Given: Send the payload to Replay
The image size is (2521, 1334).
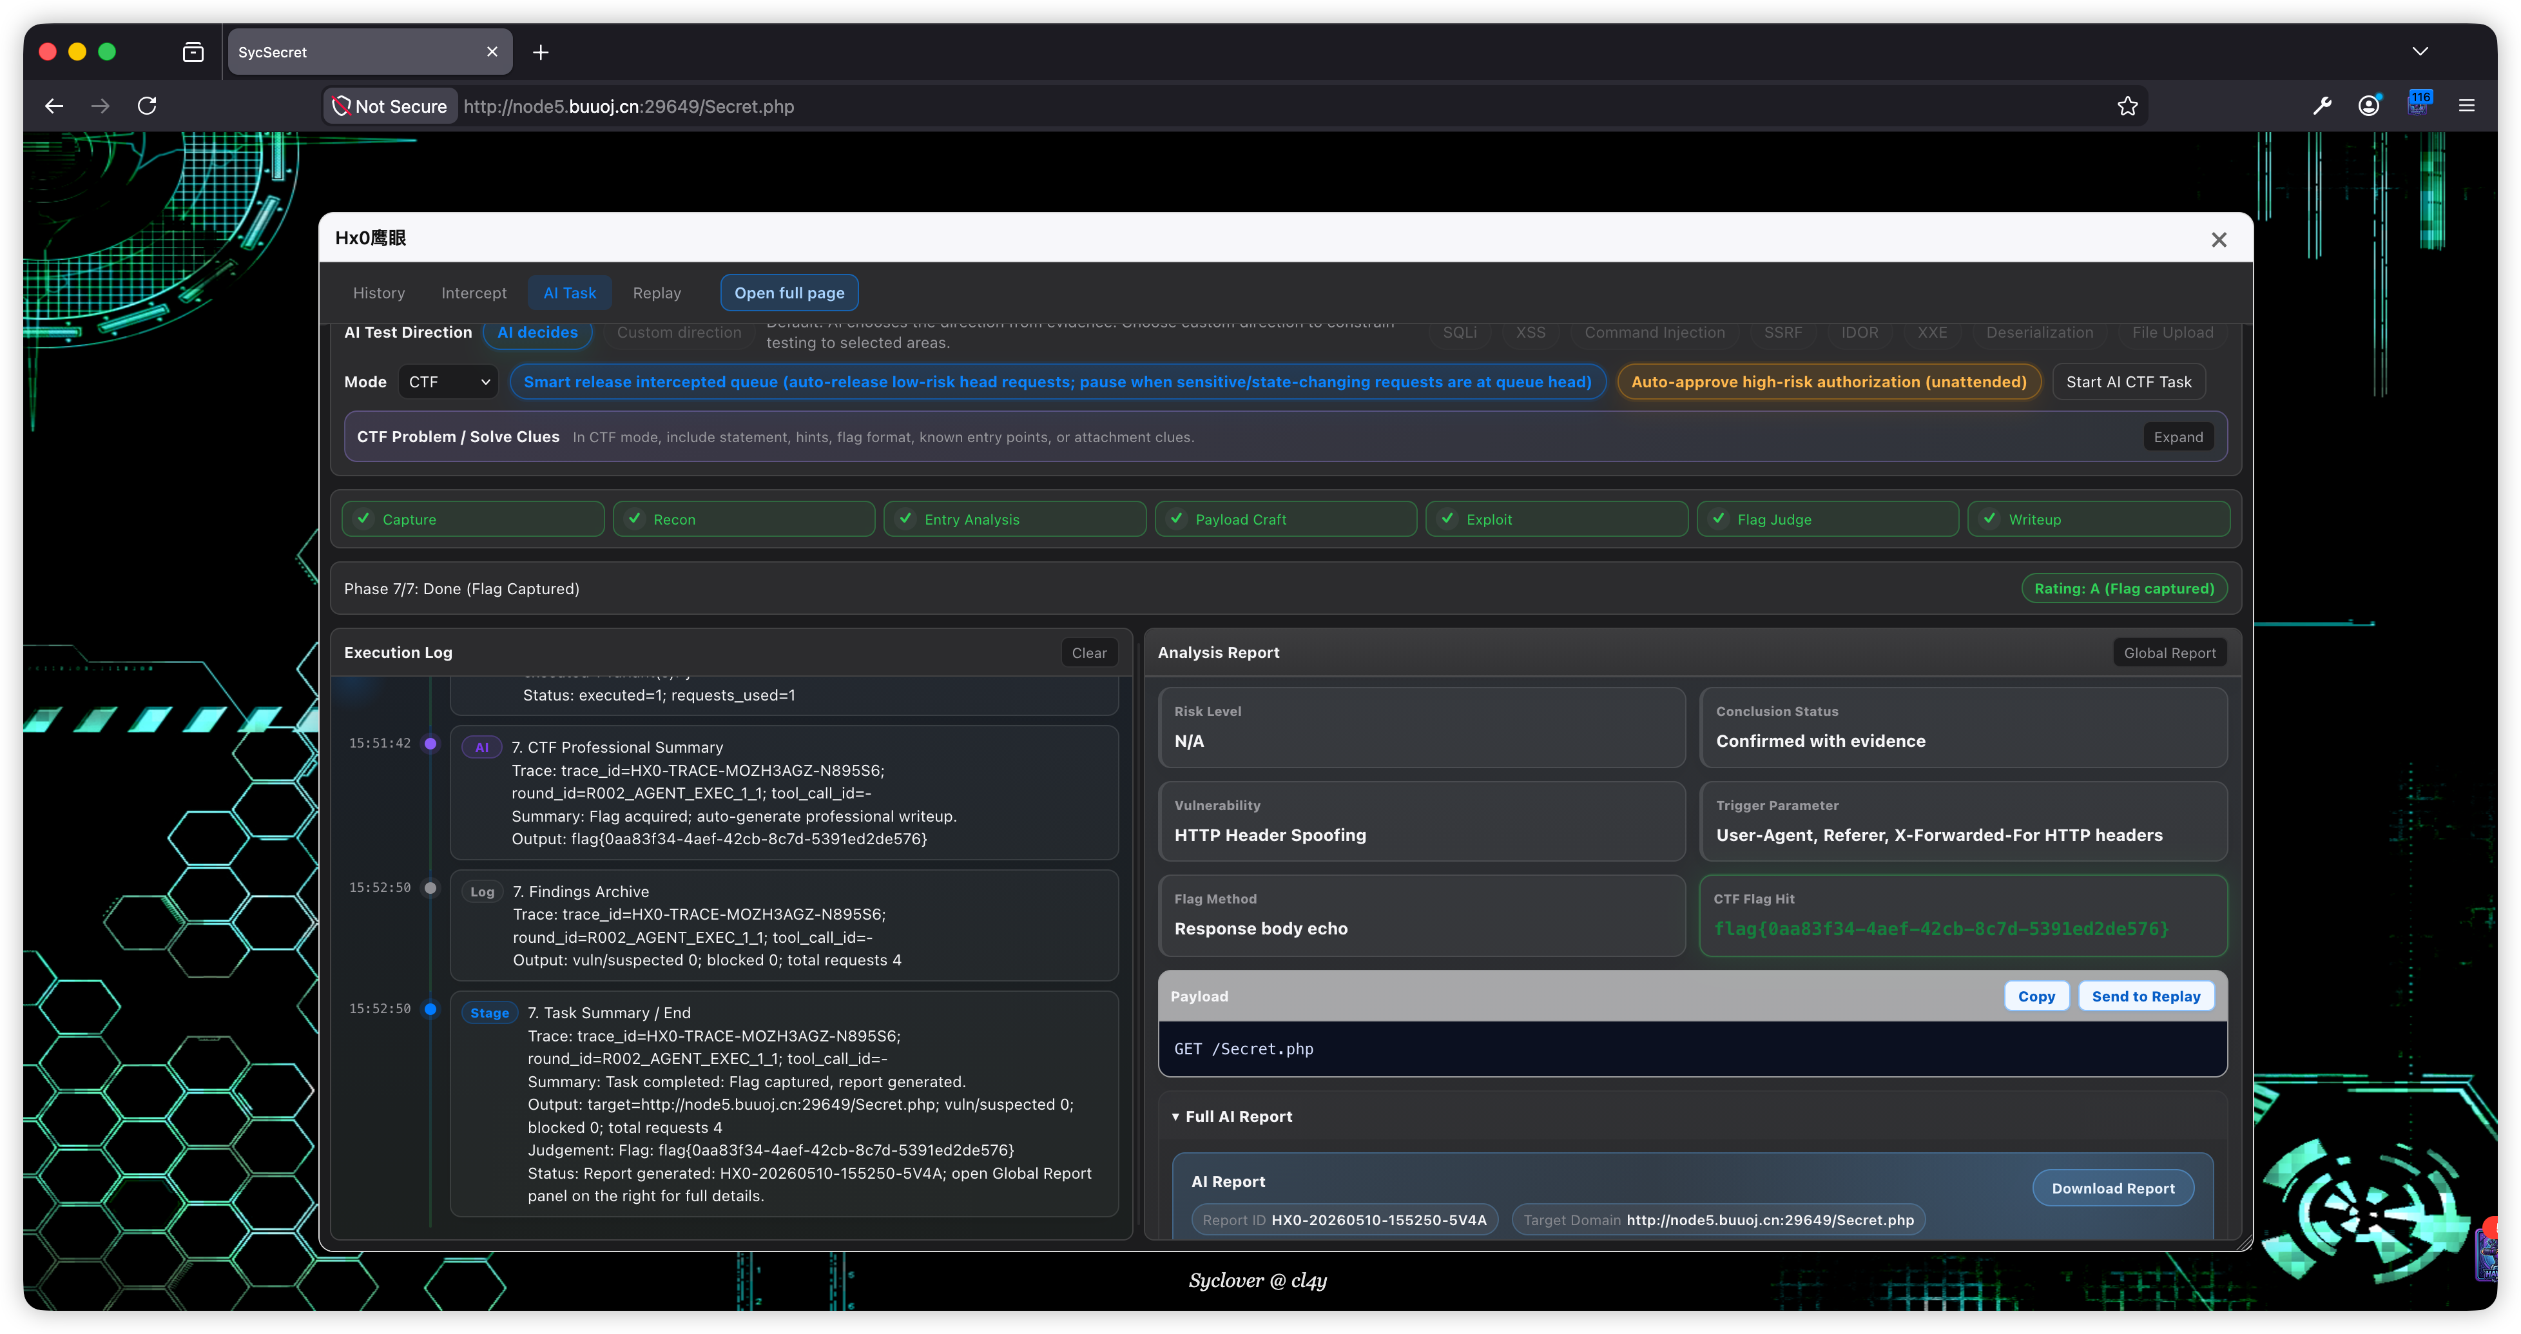Looking at the screenshot, I should tap(2145, 996).
